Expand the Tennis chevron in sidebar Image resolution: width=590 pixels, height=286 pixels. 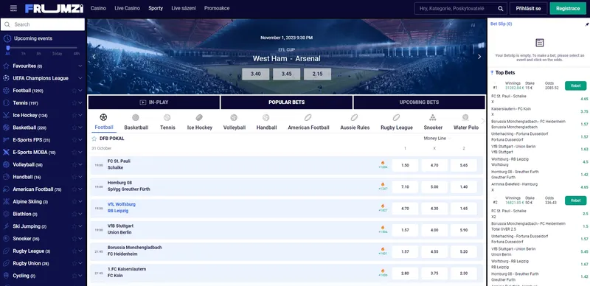(x=80, y=102)
